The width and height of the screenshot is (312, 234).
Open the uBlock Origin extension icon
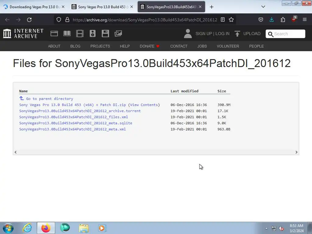click(294, 19)
